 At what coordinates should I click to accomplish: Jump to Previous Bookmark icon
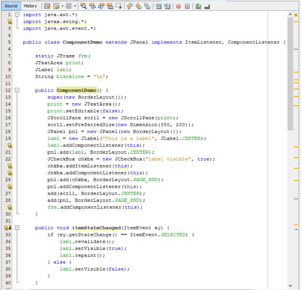coord(130,6)
